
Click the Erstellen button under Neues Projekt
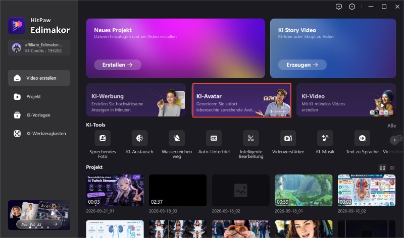(x=118, y=65)
